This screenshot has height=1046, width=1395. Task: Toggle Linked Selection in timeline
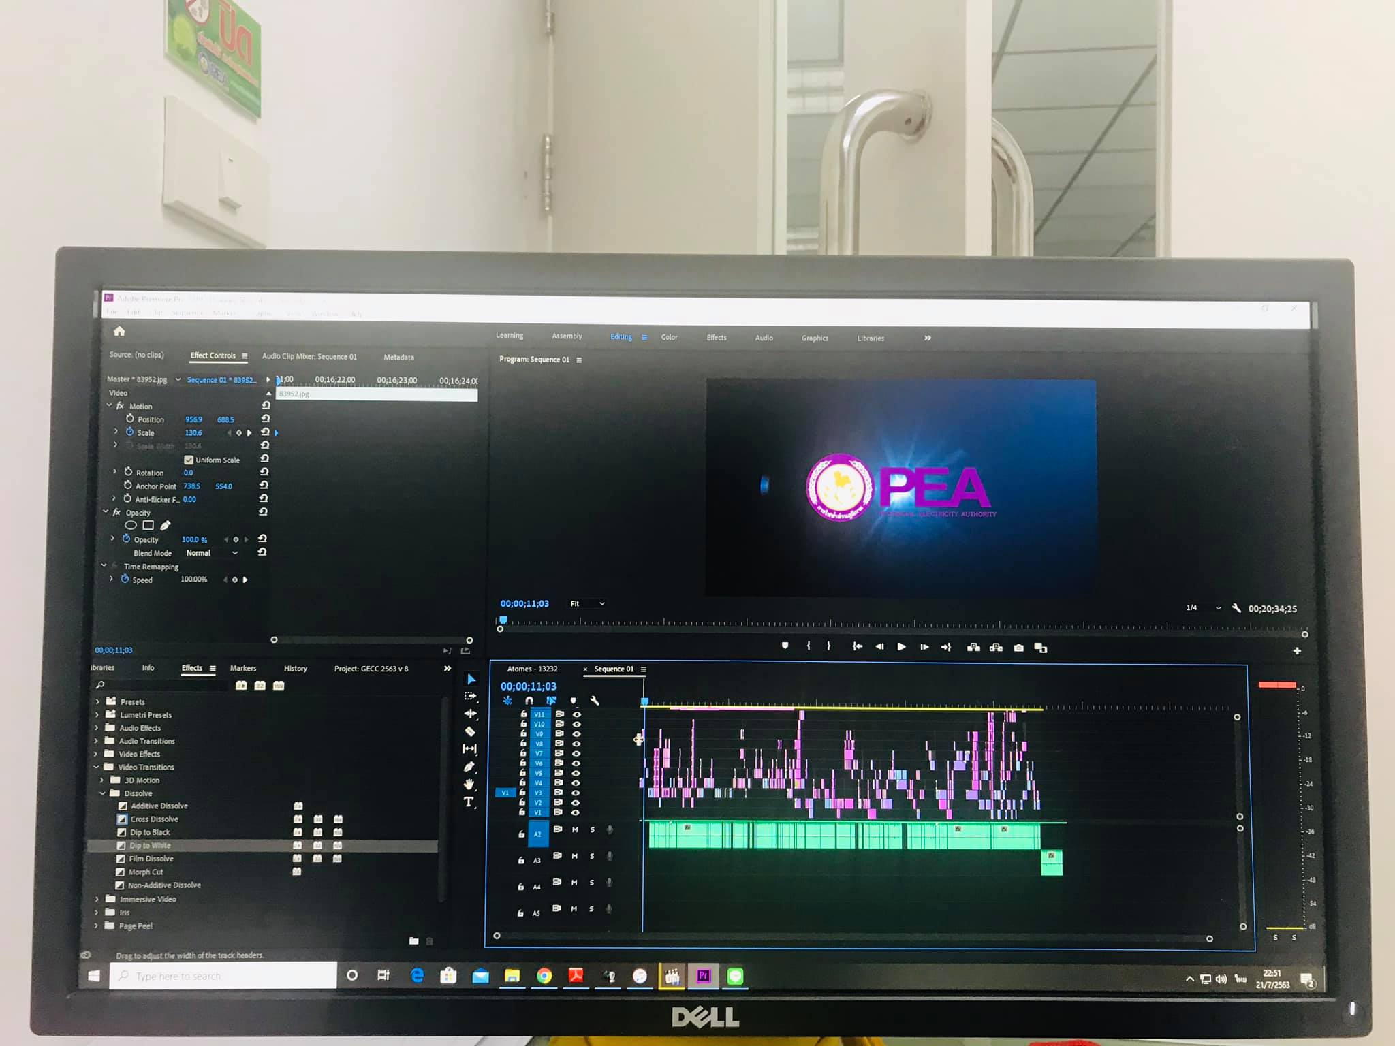(551, 700)
